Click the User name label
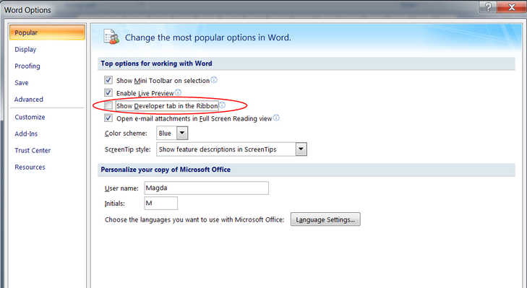The width and height of the screenshot is (527, 288). (121, 188)
